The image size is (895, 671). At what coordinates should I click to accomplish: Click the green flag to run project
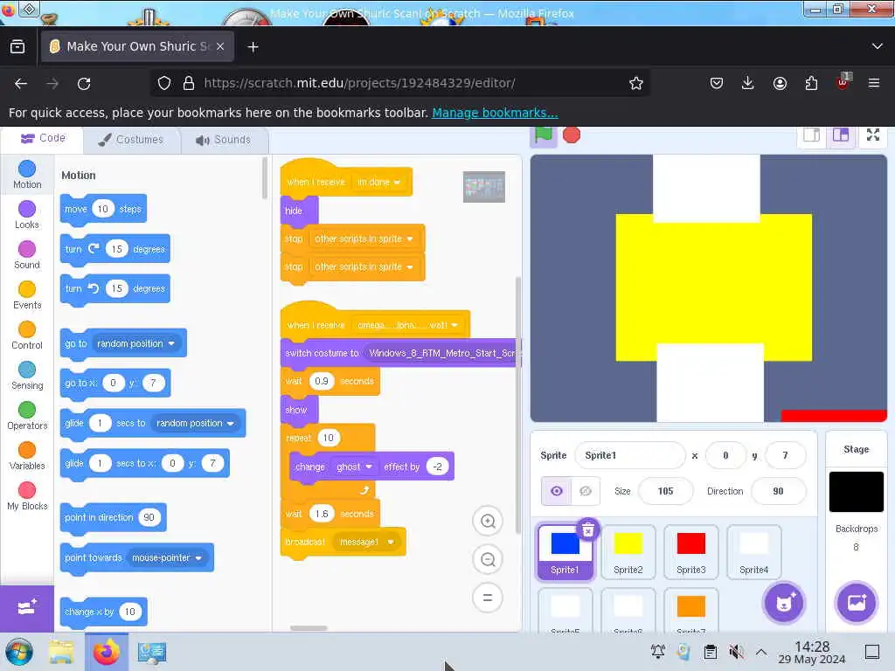pyautogui.click(x=544, y=135)
